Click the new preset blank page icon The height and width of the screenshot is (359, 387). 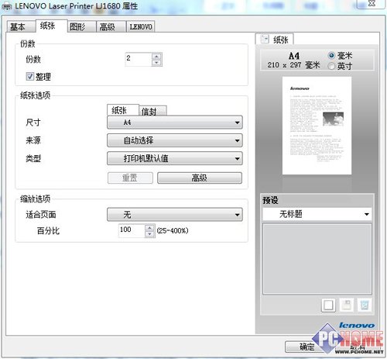coord(328,305)
